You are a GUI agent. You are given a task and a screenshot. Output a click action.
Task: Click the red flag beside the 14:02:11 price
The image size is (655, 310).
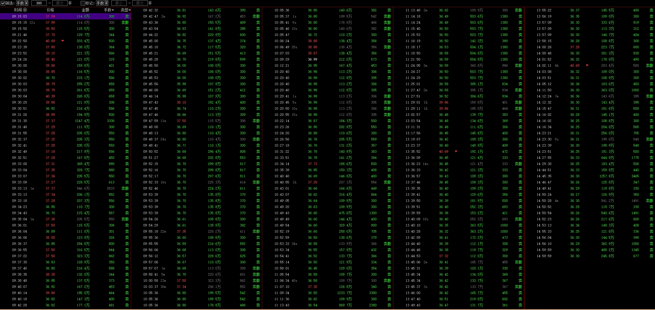click(587, 65)
